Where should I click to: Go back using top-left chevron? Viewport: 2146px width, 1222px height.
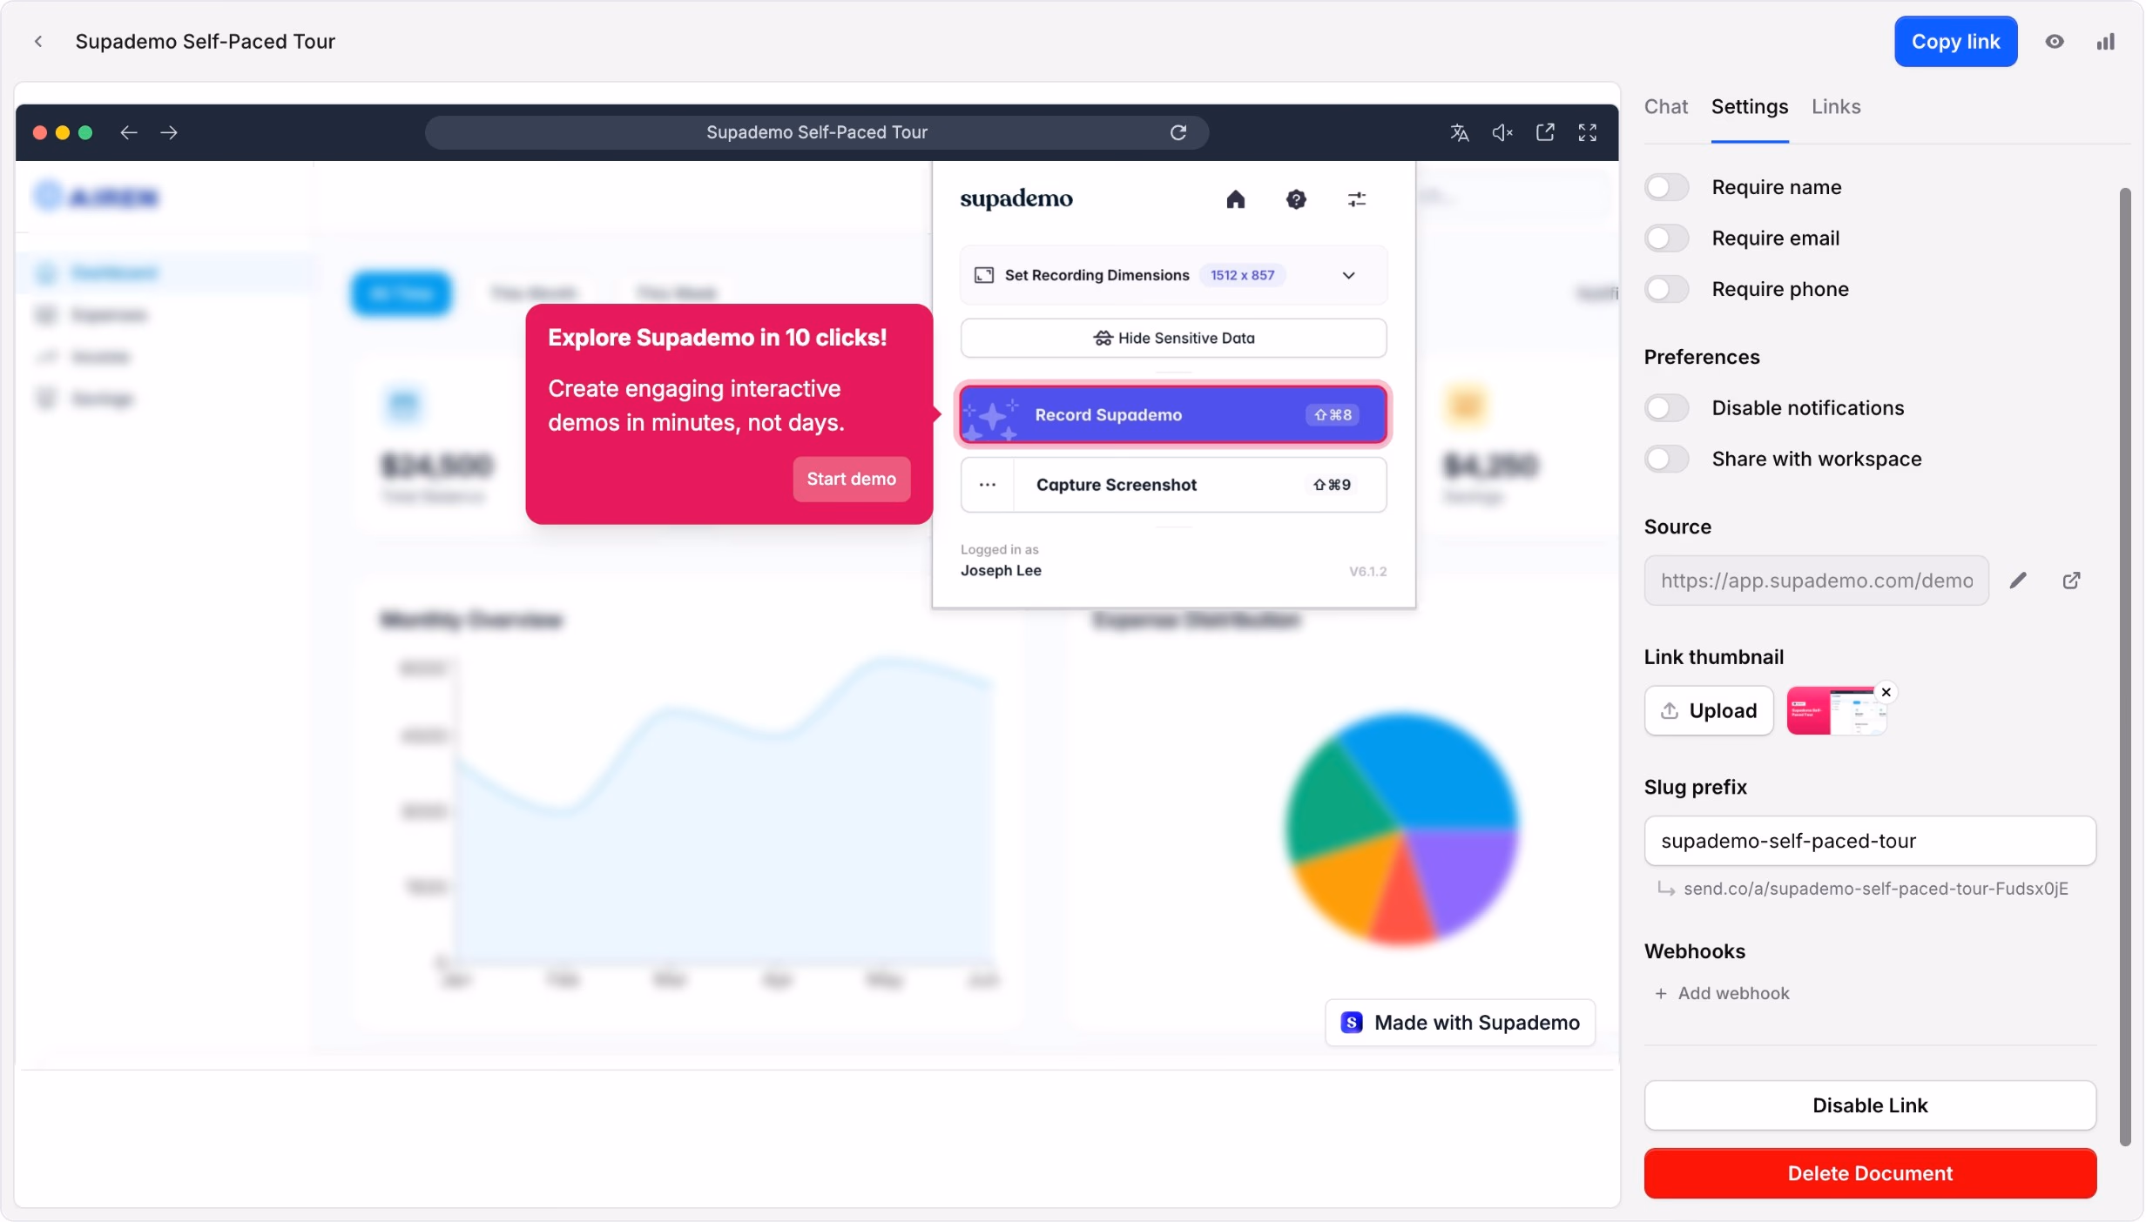click(38, 42)
